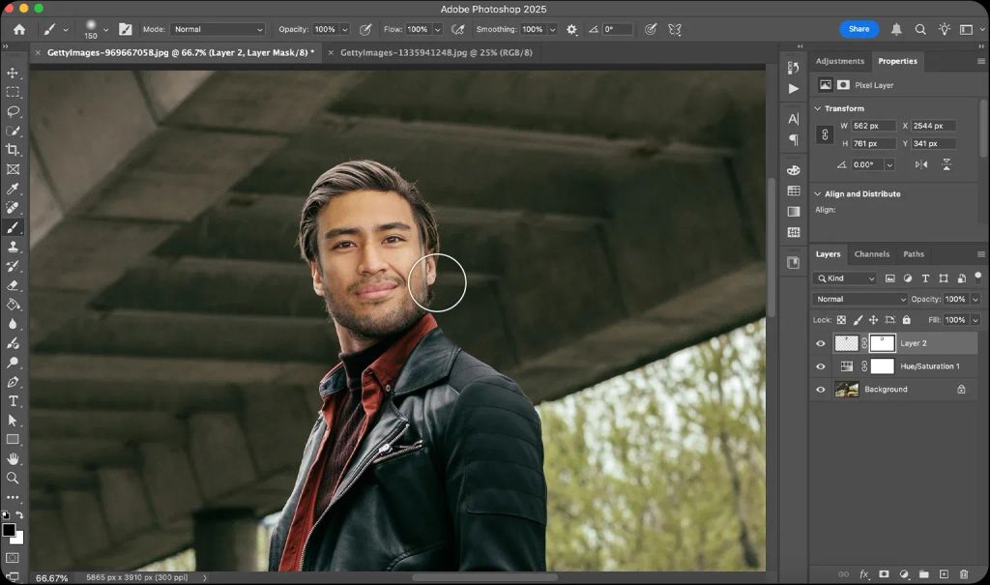The width and height of the screenshot is (990, 585).
Task: Select the Lasso tool
Action: tap(13, 111)
